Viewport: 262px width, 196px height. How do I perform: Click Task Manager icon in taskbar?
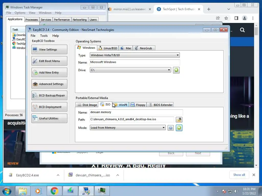click(102, 191)
